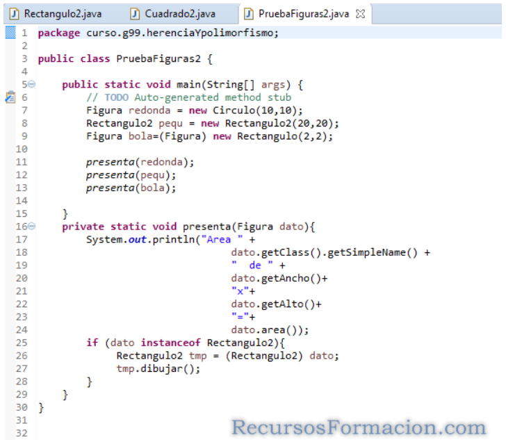Click the TODO task marker on line 6
Viewport: 506px width, 440px height.
point(10,97)
